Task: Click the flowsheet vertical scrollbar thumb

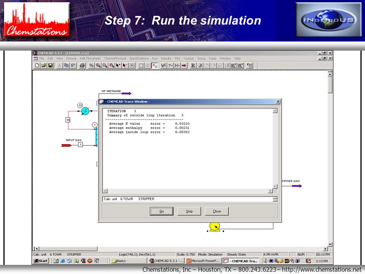Action: (x=330, y=85)
